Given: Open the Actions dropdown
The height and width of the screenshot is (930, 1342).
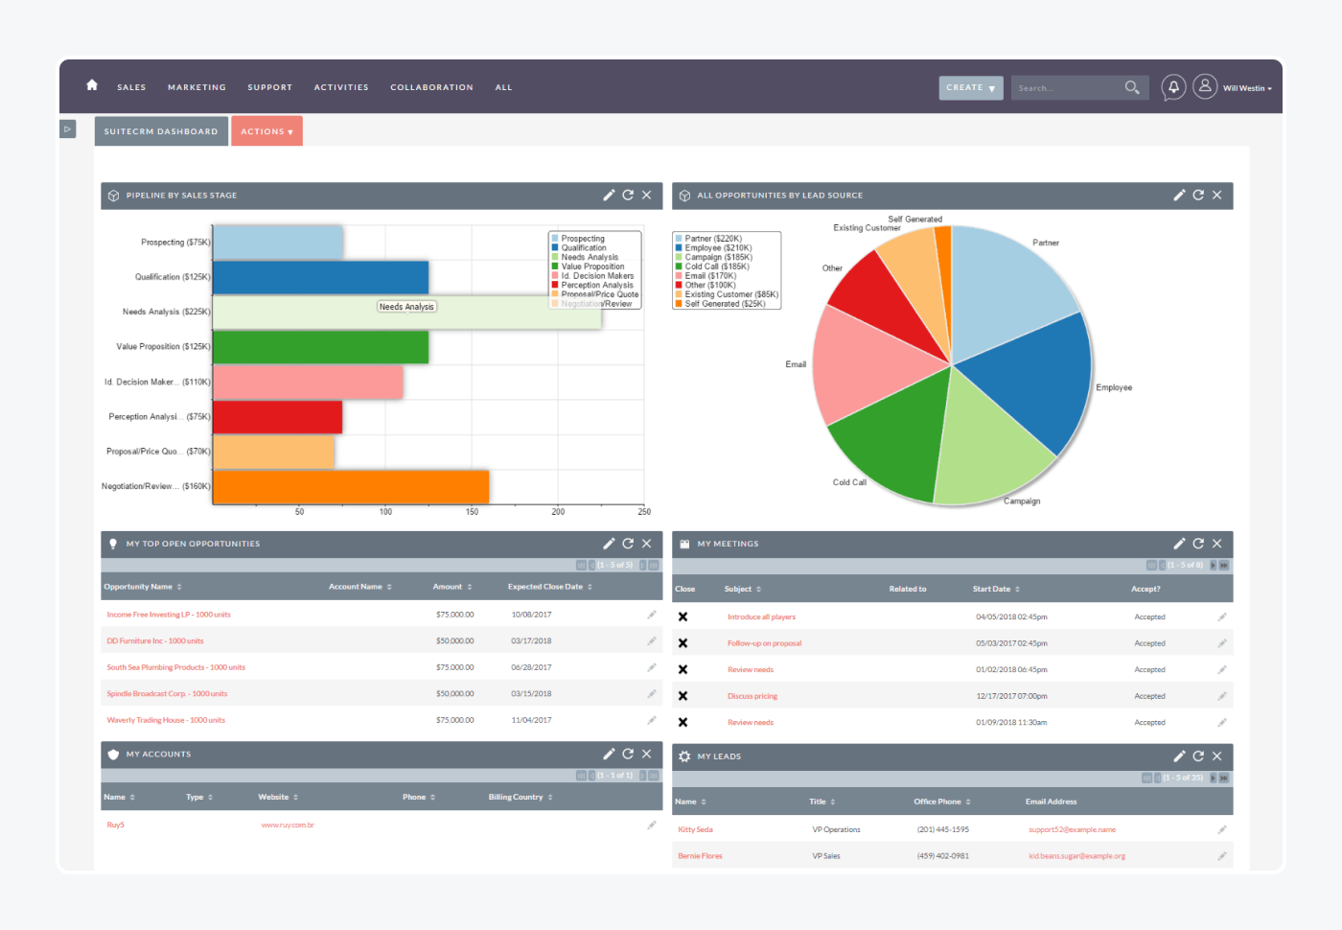Looking at the screenshot, I should (x=266, y=130).
